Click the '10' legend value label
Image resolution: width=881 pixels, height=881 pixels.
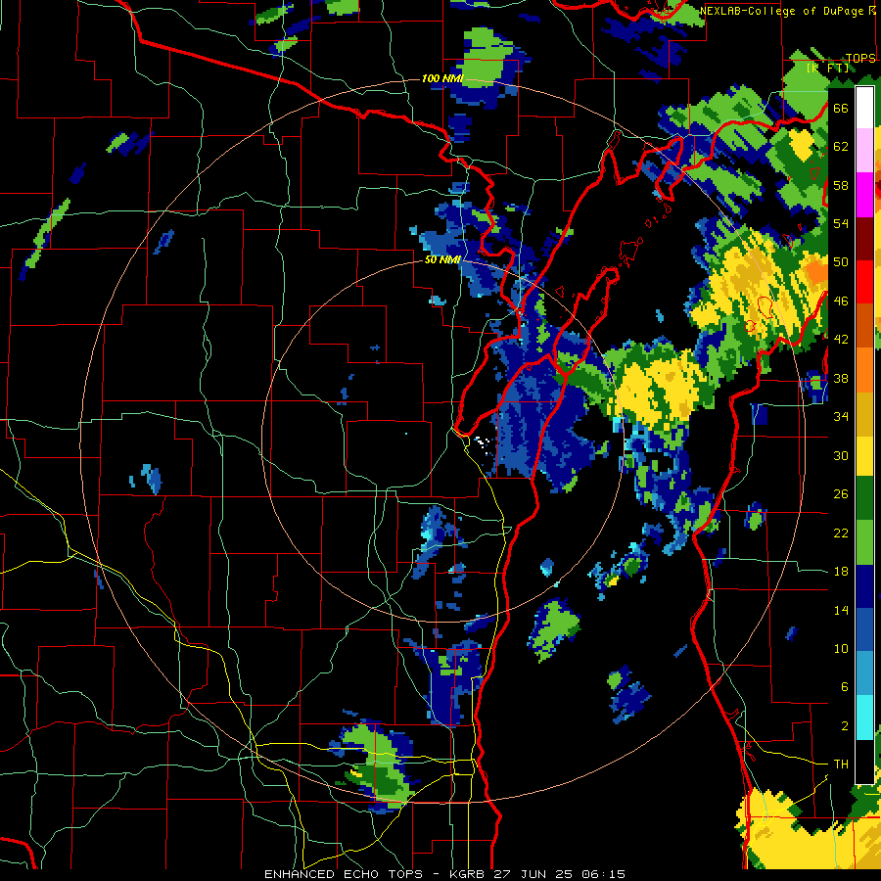point(841,648)
